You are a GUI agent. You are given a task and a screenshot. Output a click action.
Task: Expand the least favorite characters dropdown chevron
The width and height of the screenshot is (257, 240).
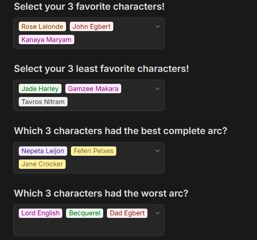point(158,89)
